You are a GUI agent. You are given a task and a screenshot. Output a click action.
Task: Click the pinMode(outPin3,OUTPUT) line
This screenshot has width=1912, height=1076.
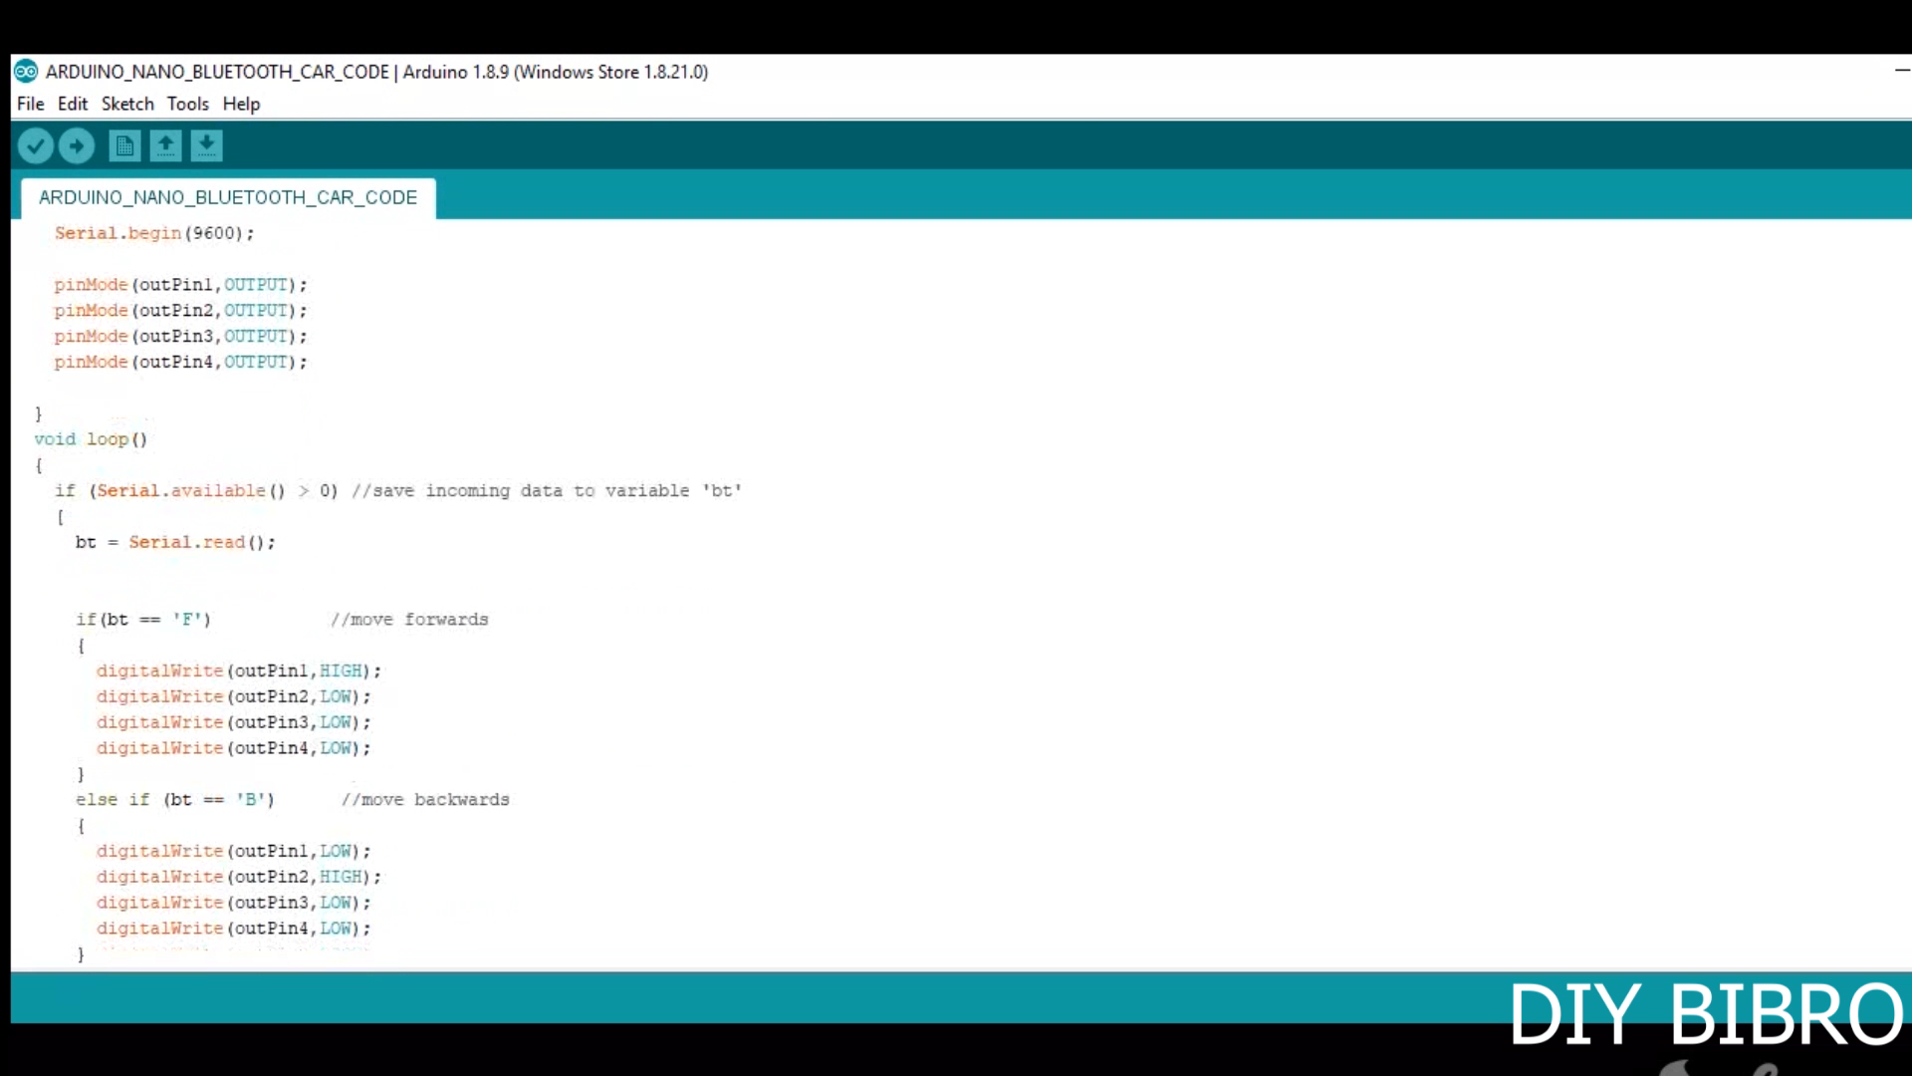pos(180,337)
